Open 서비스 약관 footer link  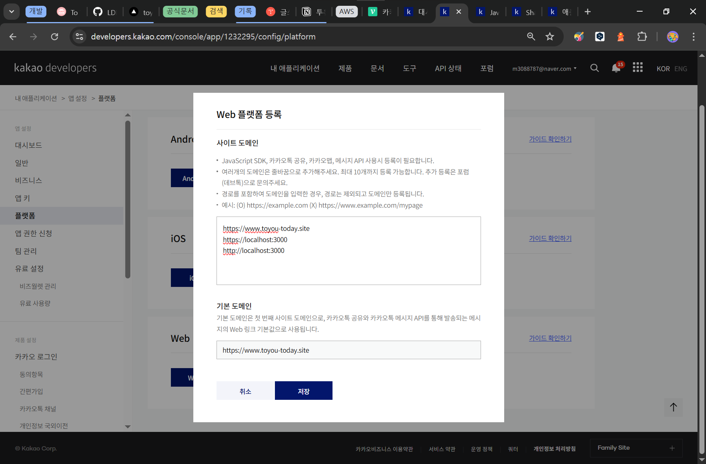[x=442, y=449]
